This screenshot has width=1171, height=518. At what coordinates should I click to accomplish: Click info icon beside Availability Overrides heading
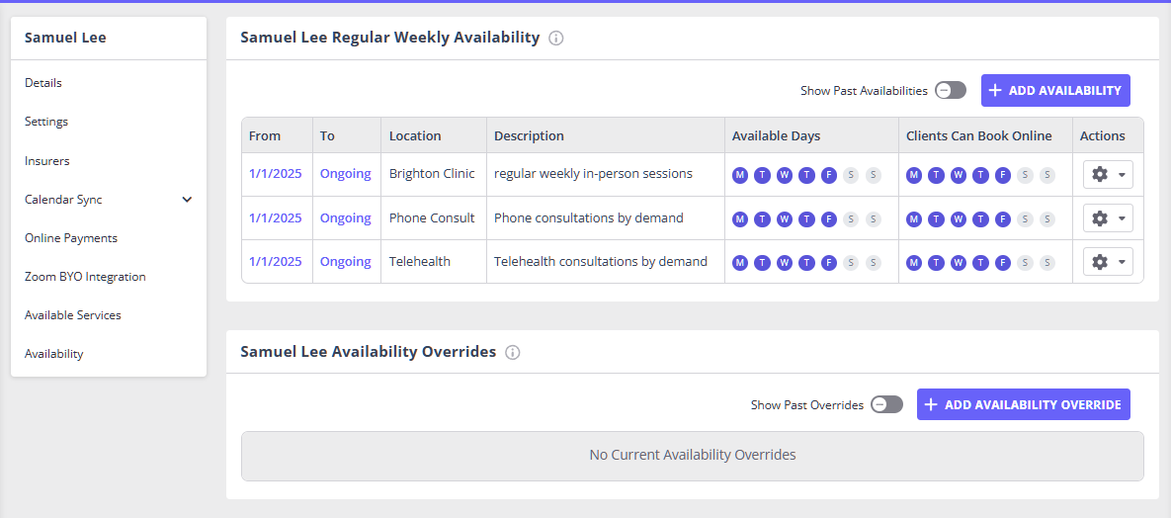tap(513, 352)
